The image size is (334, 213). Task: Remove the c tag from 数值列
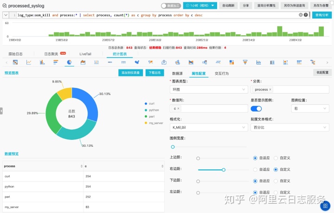(x=178, y=108)
